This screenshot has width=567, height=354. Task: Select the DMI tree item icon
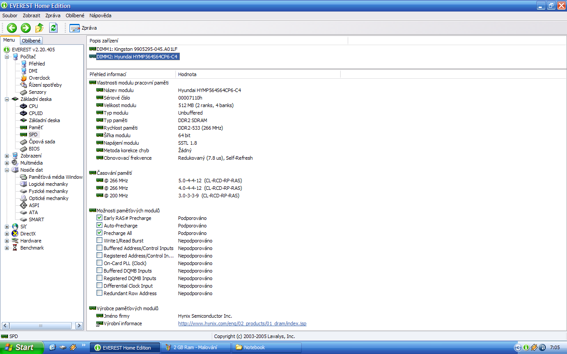[x=24, y=71]
